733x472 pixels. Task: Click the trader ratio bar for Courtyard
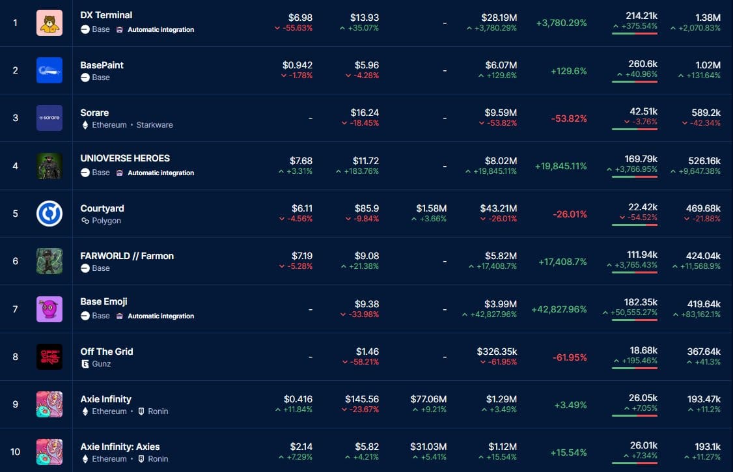(x=634, y=225)
